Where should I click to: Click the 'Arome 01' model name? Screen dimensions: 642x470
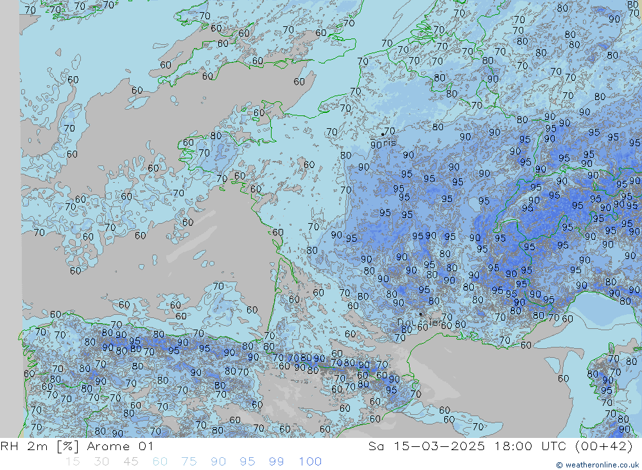pyautogui.click(x=120, y=446)
